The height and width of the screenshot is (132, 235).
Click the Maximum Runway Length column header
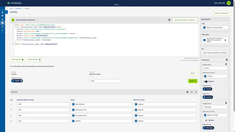pyautogui.click(x=25, y=100)
